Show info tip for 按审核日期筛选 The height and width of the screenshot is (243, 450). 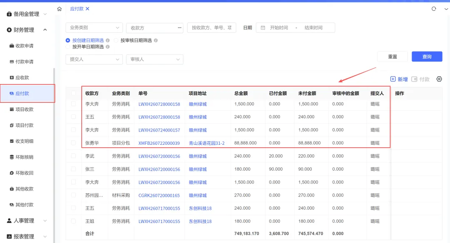coord(155,40)
